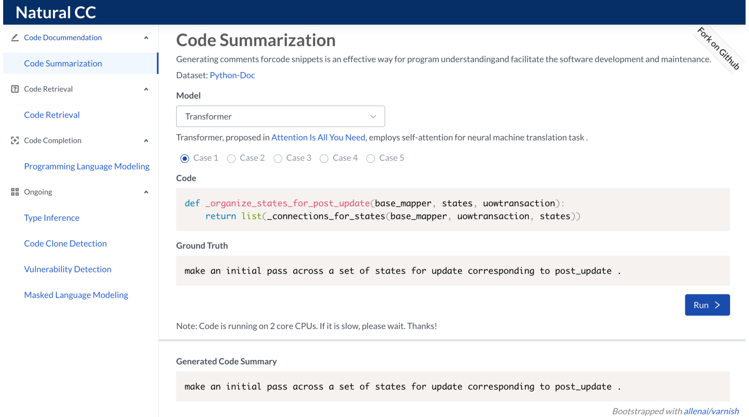The height and width of the screenshot is (417, 749).
Task: Click the focus-frame icon beside Code Completion
Action: pyautogui.click(x=15, y=141)
